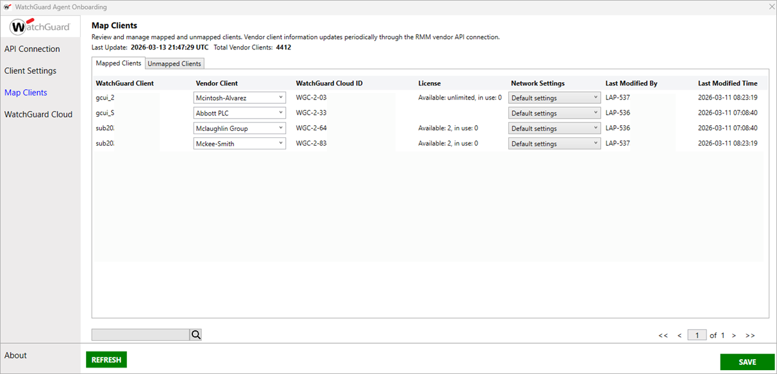Close the Agent Onboarding window
Image resolution: width=777 pixels, height=374 pixels.
[771, 6]
